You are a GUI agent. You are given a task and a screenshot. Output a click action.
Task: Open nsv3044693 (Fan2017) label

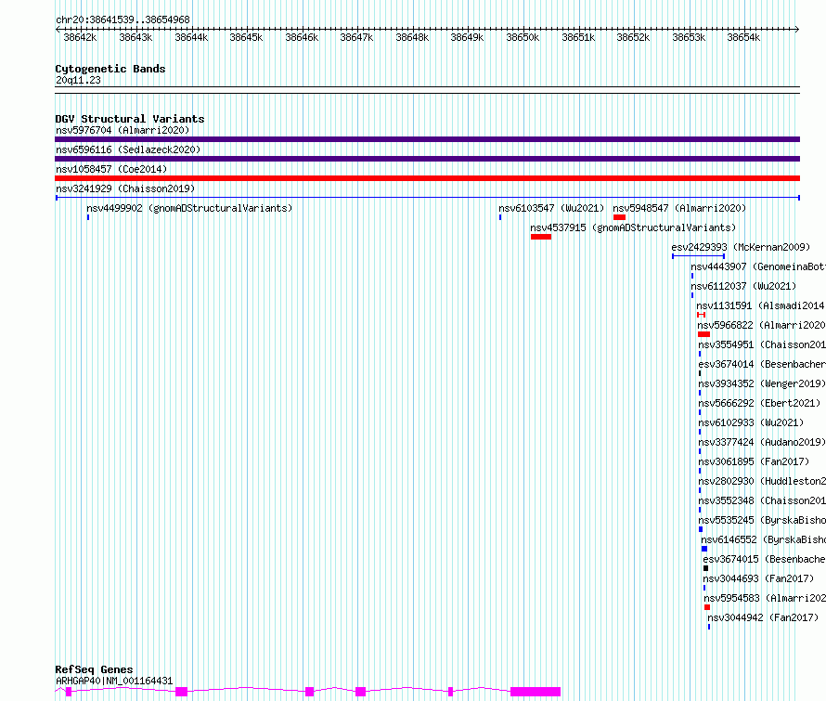758,578
